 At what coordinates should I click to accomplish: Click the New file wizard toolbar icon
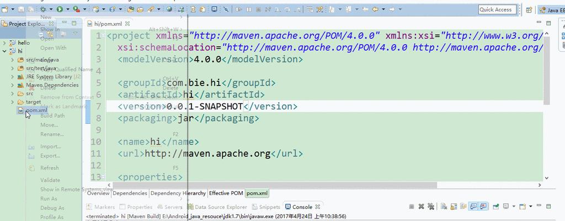pos(4,9)
